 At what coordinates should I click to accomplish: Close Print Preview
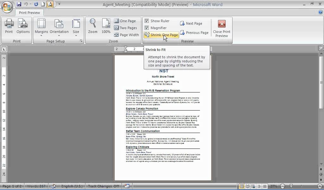(221, 29)
